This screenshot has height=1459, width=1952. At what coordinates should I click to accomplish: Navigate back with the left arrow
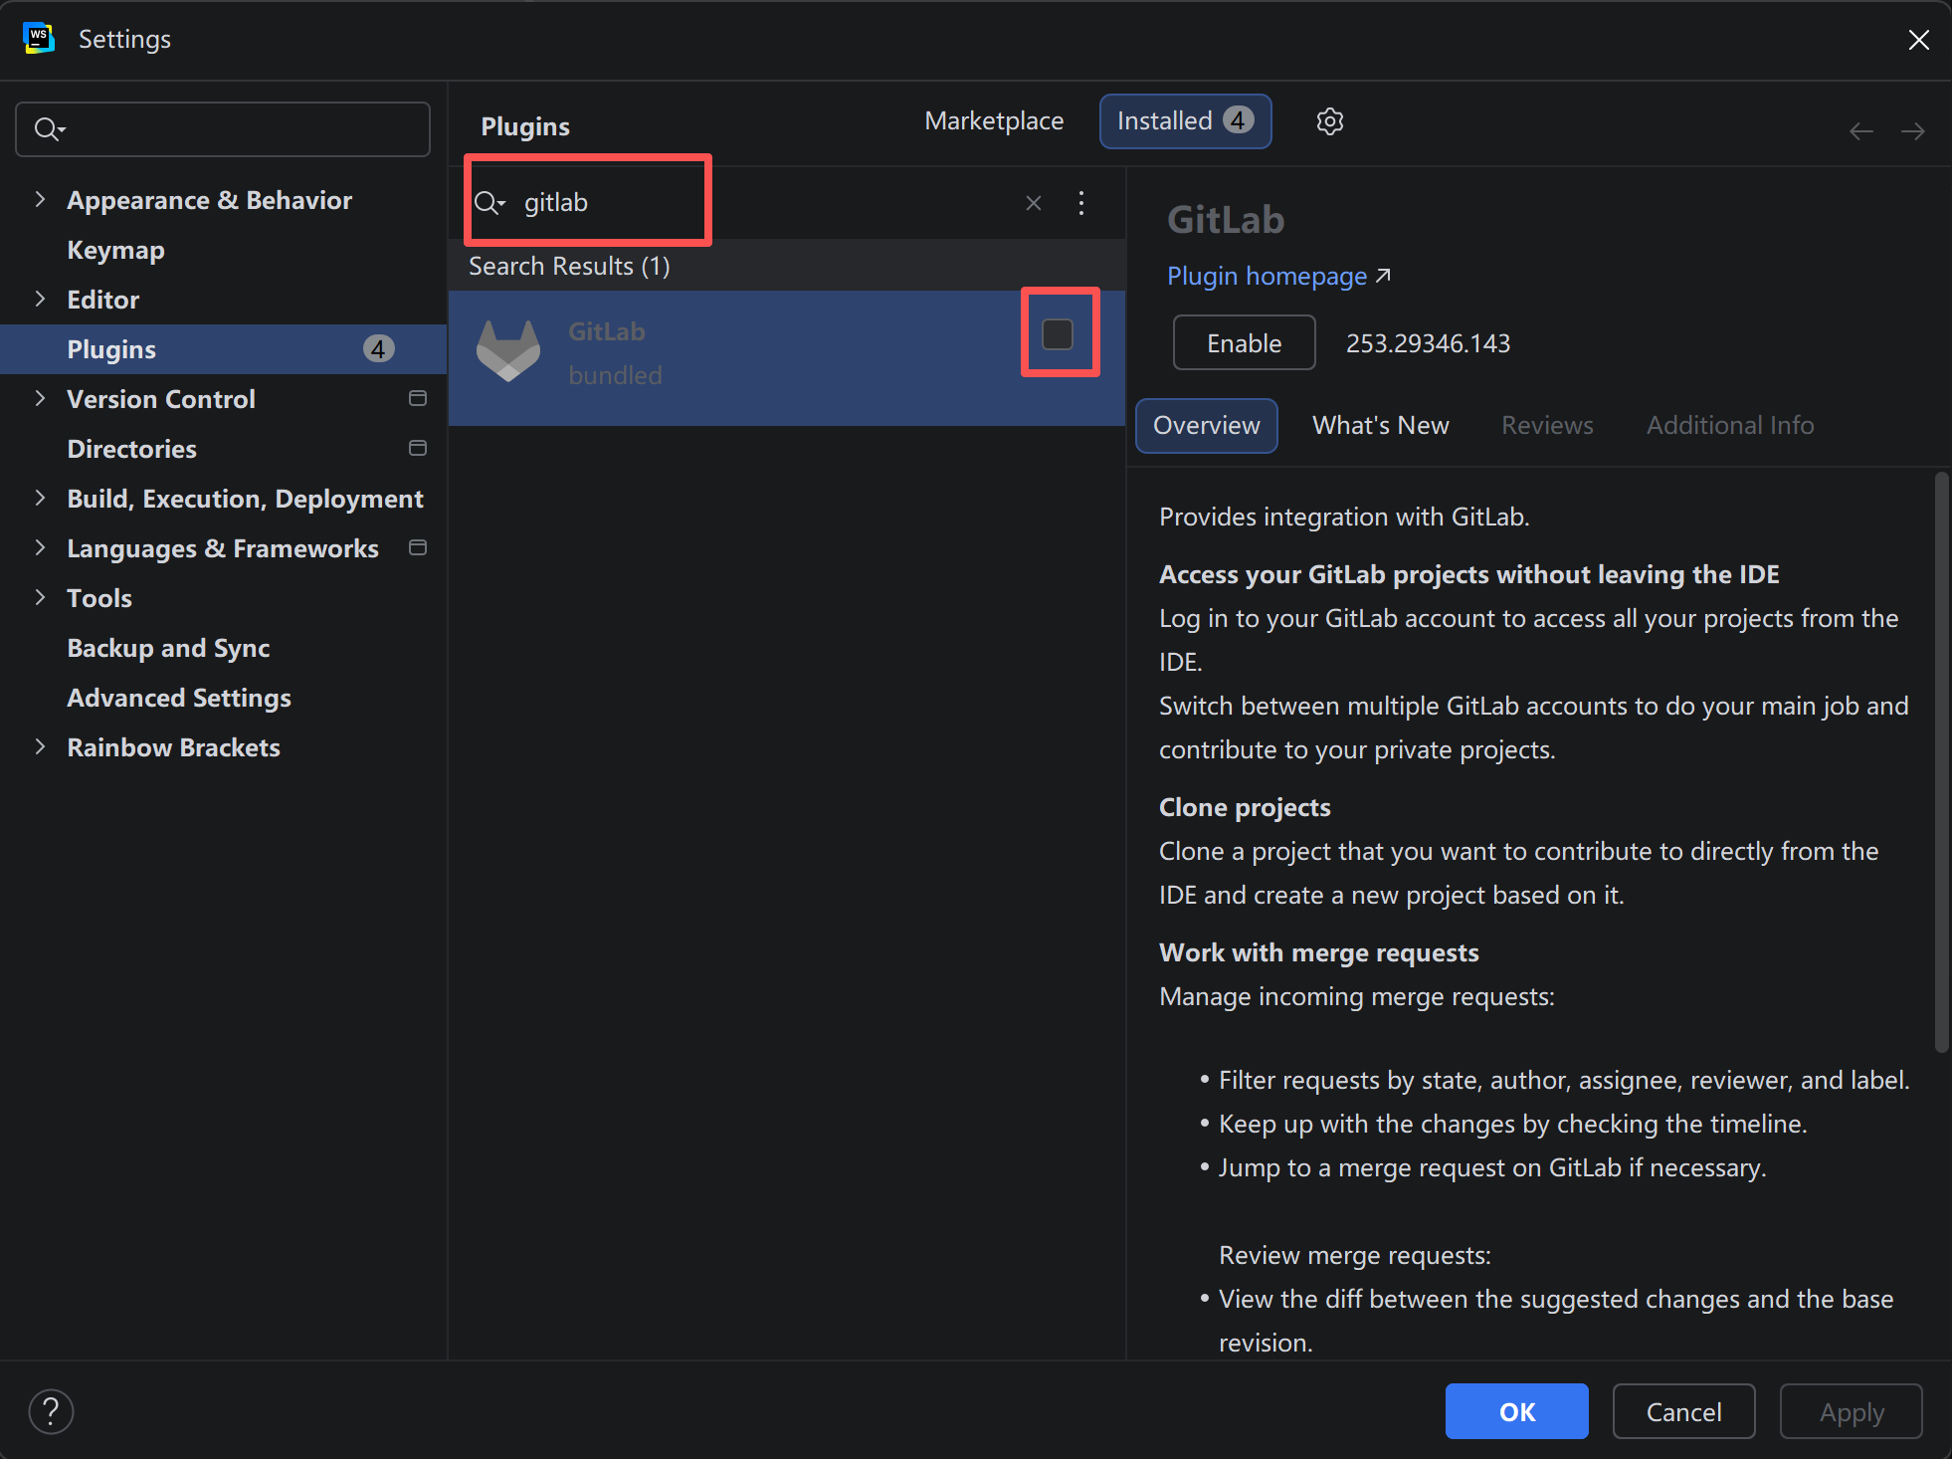1861,131
